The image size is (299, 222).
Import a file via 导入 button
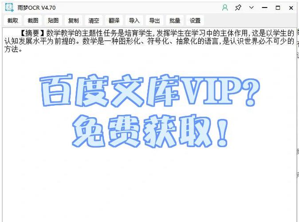tap(134, 20)
